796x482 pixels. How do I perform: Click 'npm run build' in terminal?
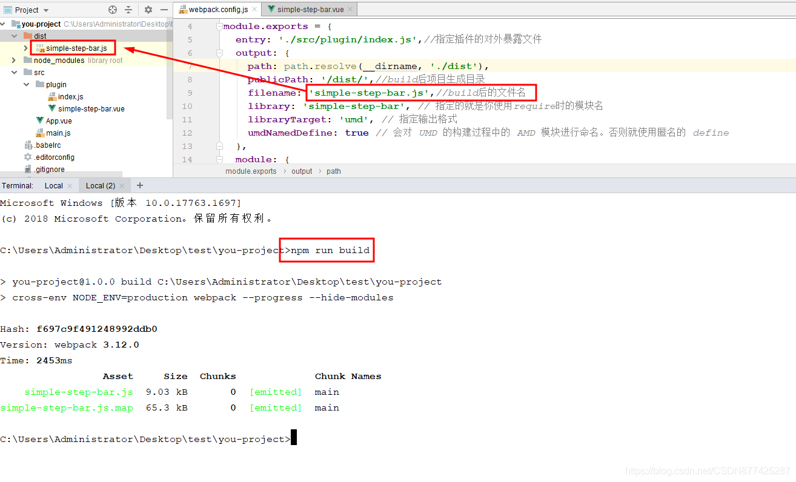(330, 250)
